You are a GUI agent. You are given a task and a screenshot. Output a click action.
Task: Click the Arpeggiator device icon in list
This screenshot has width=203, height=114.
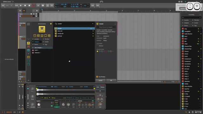[183, 31]
